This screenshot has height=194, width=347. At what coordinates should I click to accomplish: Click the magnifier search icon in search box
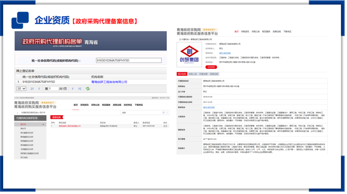167,113
